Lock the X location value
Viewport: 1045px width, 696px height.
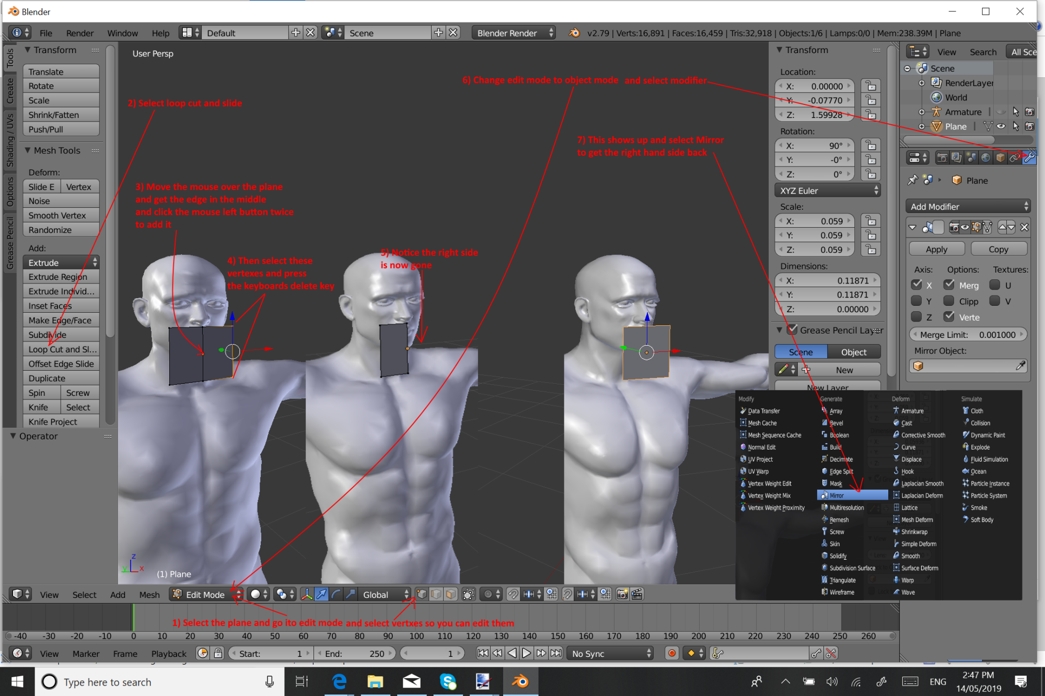[870, 86]
